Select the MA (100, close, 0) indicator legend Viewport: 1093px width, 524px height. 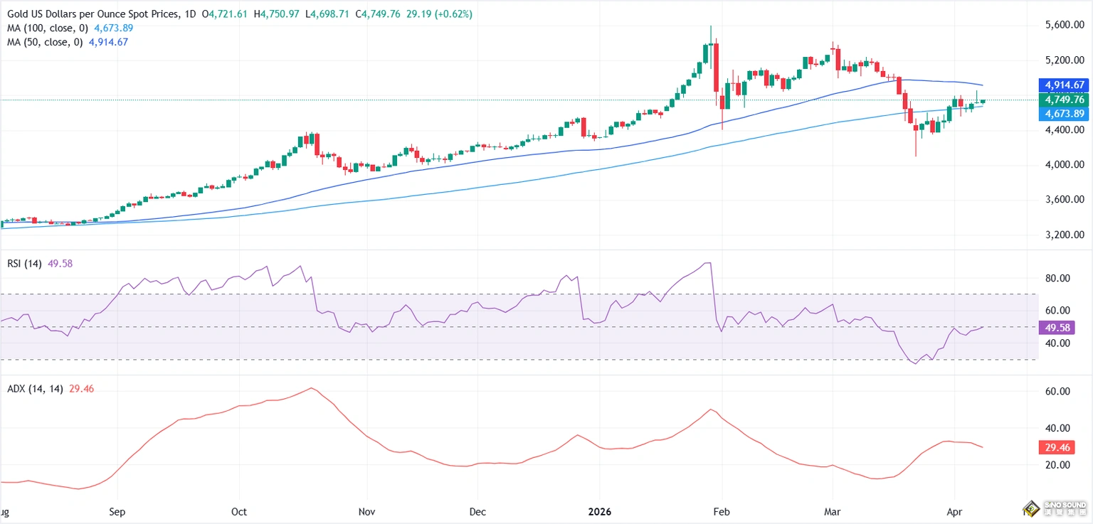[46, 28]
